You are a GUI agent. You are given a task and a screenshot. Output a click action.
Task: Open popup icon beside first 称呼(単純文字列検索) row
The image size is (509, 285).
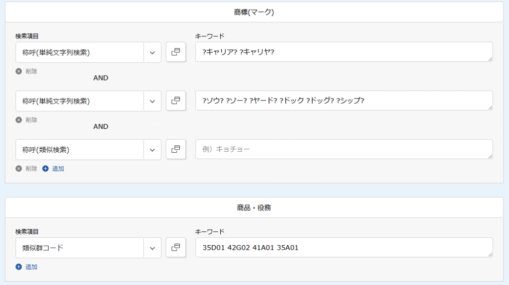(x=175, y=52)
